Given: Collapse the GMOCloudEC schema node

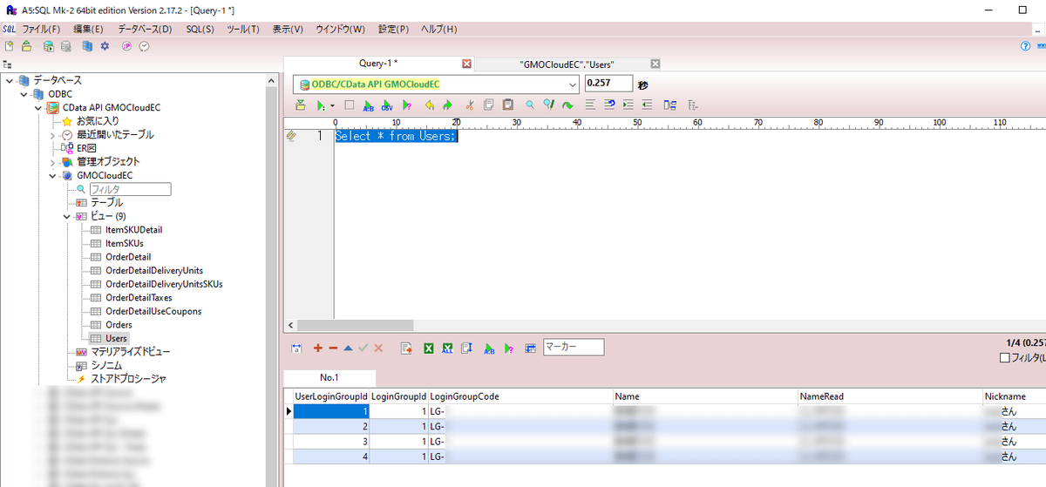Looking at the screenshot, I should tap(52, 175).
